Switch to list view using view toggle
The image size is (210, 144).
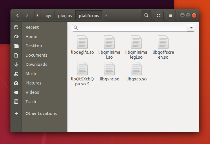(x=159, y=16)
